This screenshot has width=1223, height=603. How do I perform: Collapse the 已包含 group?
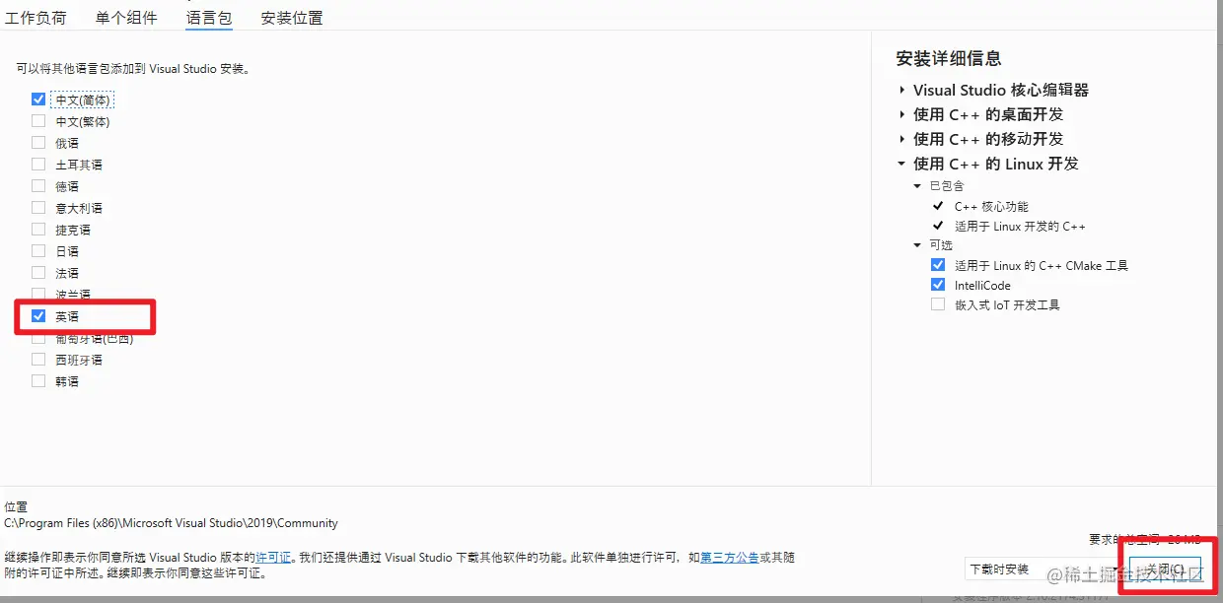(918, 185)
